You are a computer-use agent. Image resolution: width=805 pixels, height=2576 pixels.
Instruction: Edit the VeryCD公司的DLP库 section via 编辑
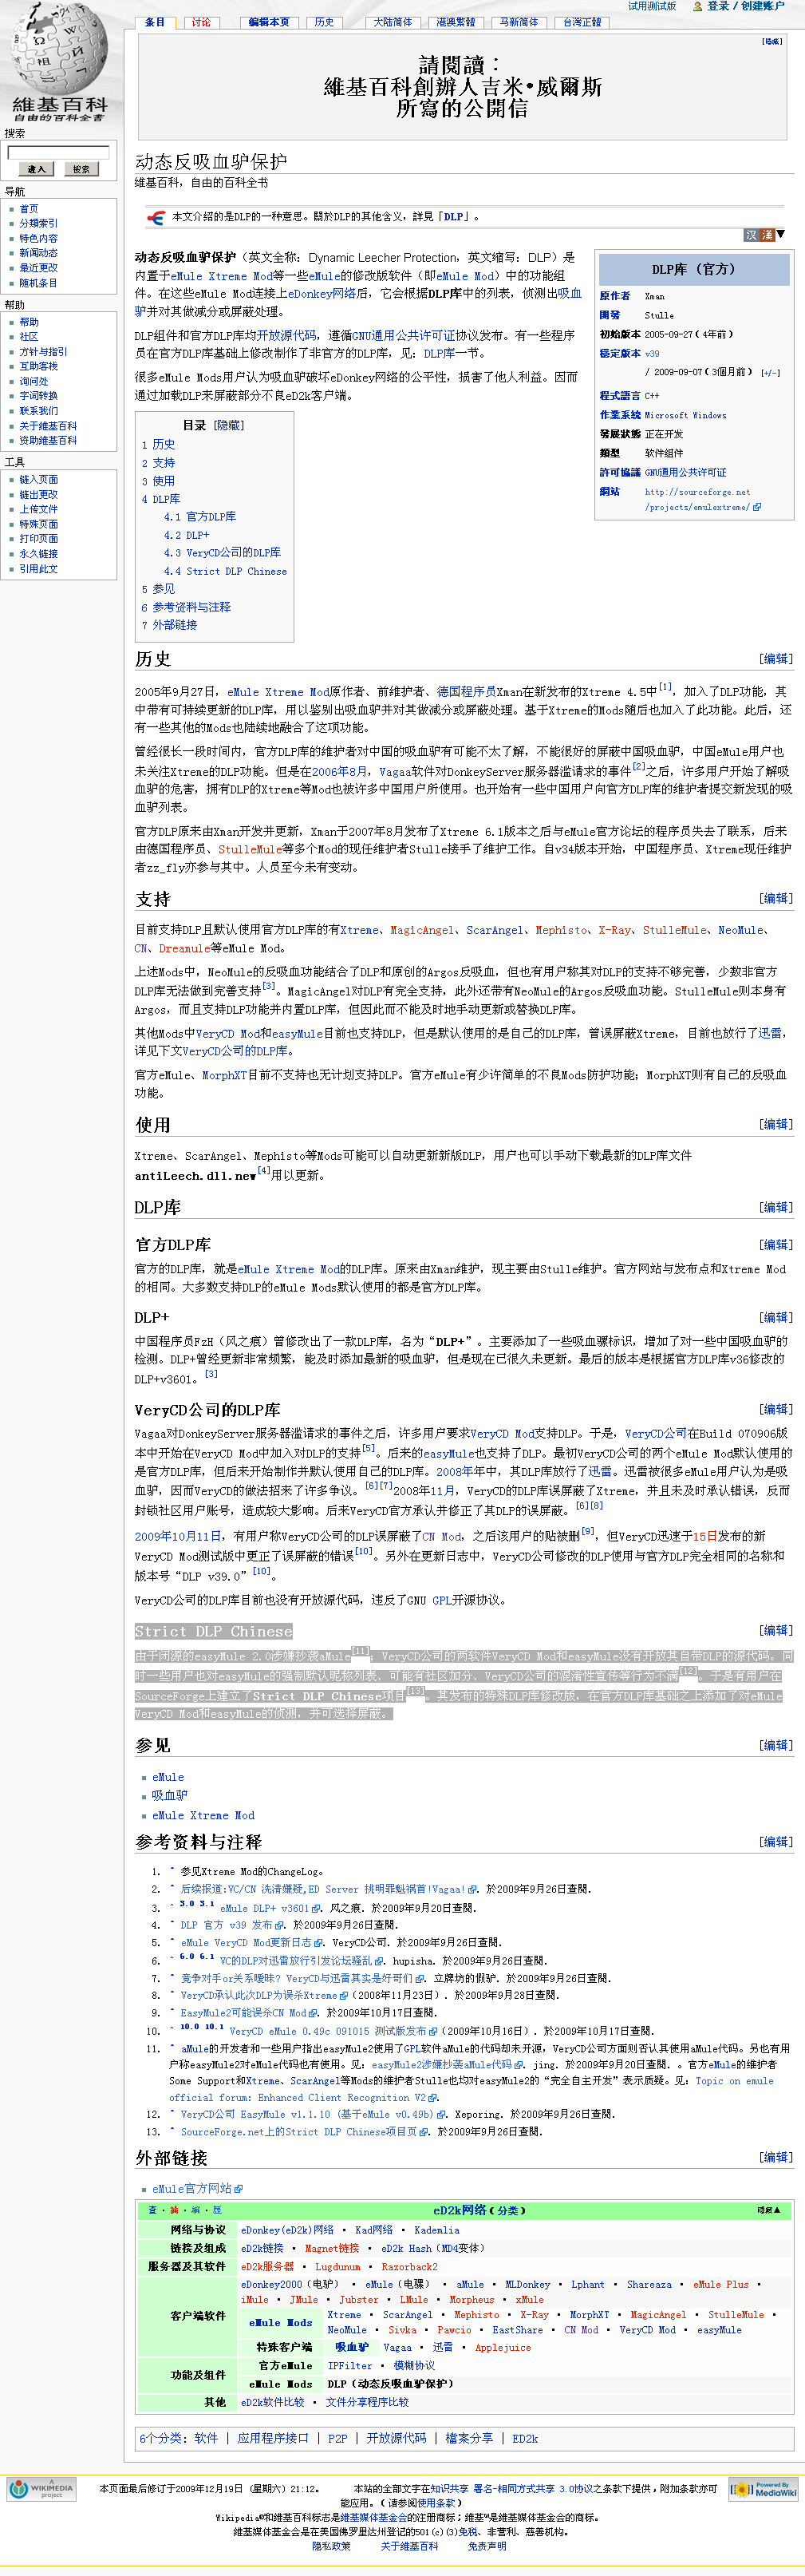(x=775, y=1409)
